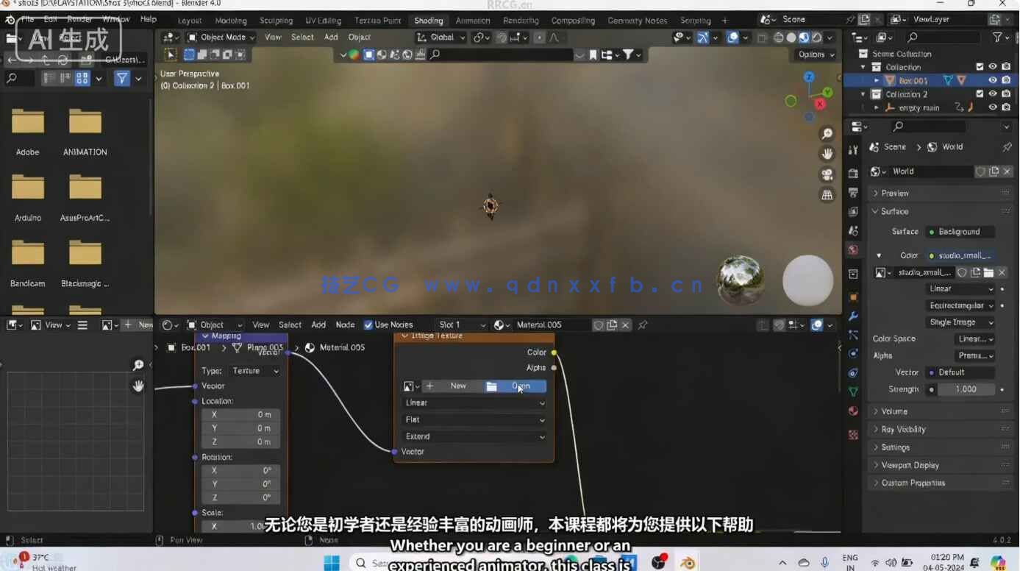The height and width of the screenshot is (571, 1020).
Task: Hide Box.001 with its eye visibility toggle
Action: [x=992, y=80]
